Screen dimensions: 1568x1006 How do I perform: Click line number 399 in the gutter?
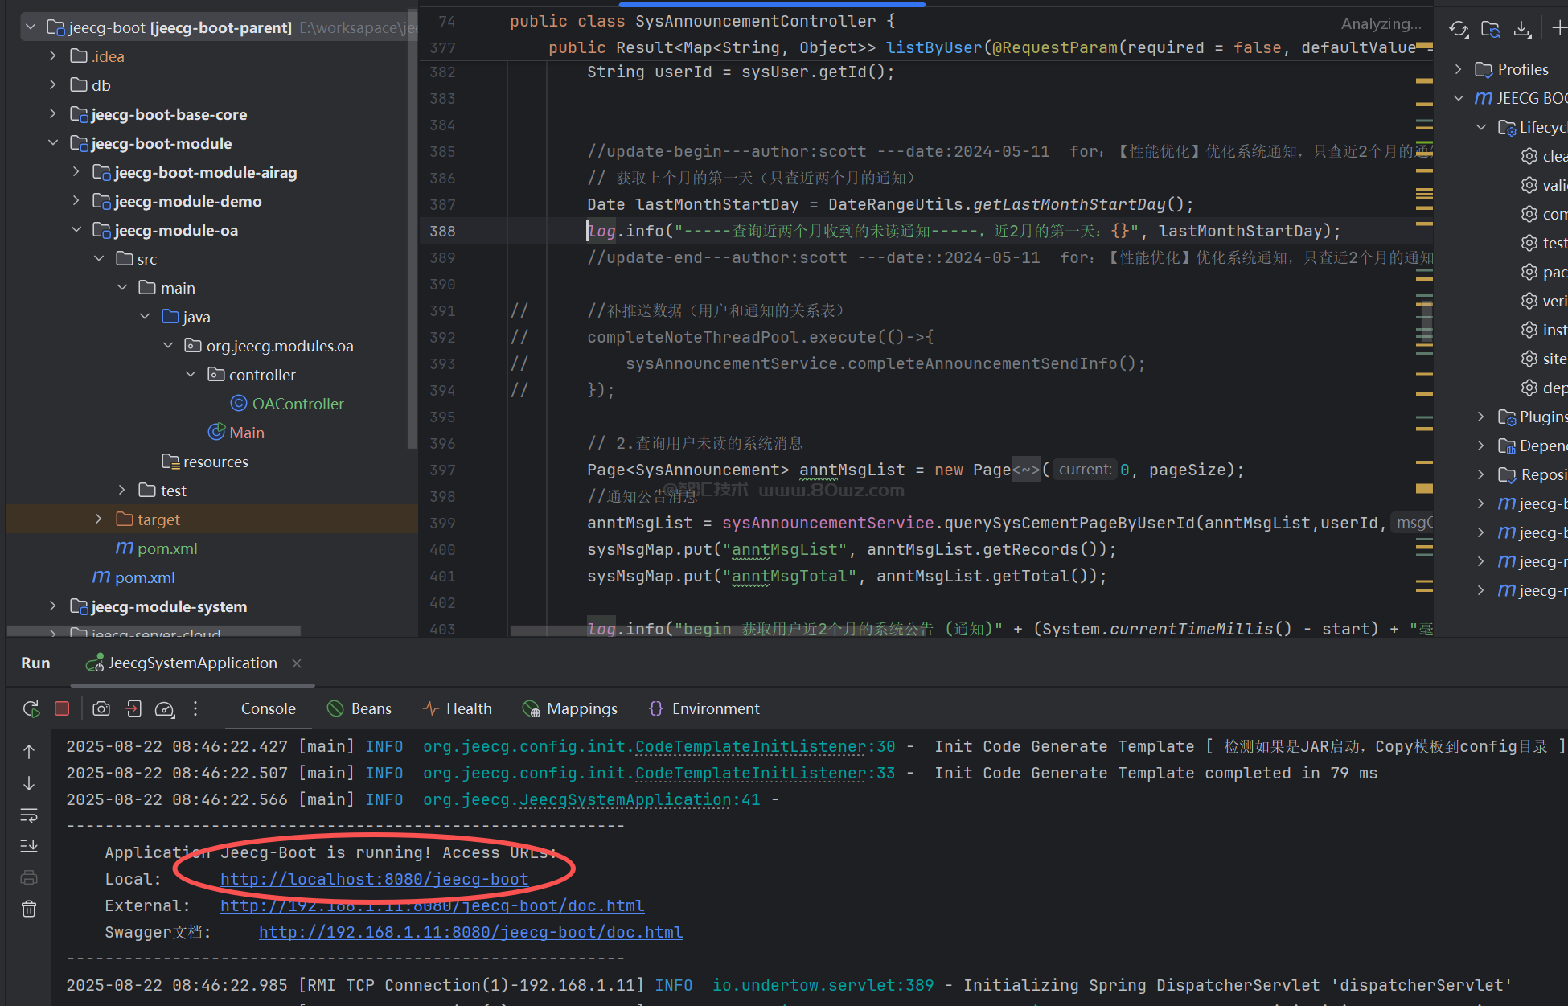(442, 523)
